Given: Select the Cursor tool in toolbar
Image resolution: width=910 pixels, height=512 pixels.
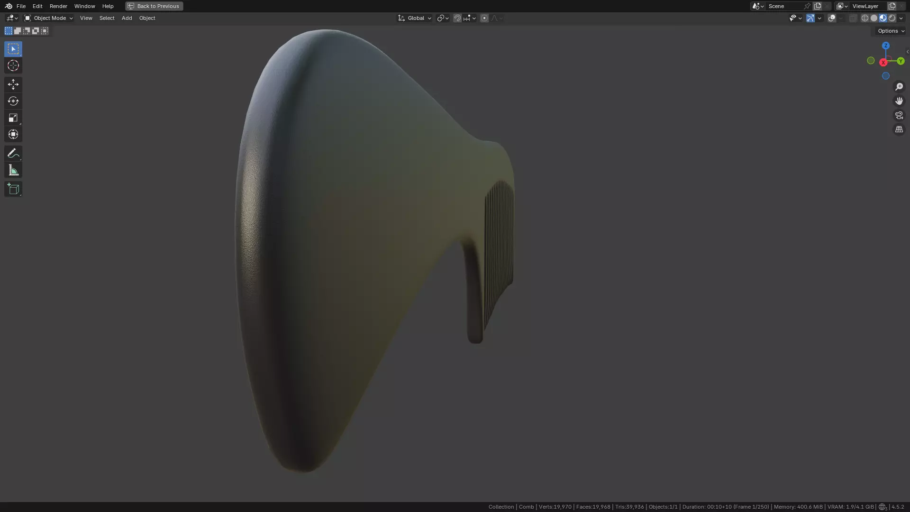Looking at the screenshot, I should coord(13,65).
